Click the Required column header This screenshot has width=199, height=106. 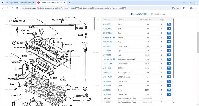(163, 19)
